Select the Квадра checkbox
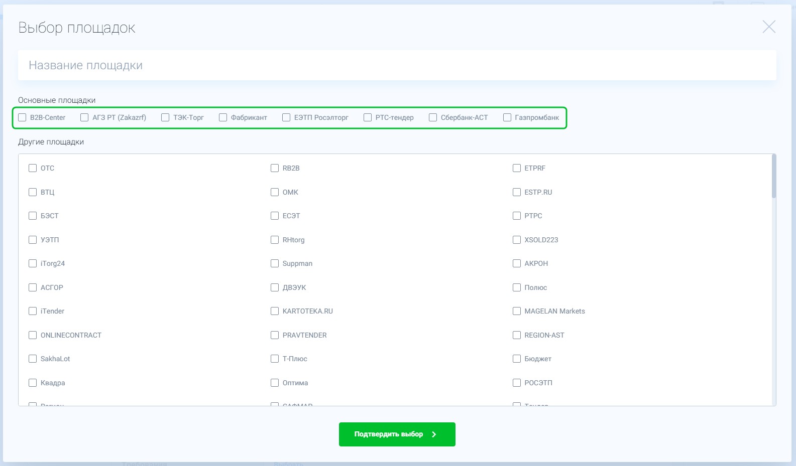 33,383
